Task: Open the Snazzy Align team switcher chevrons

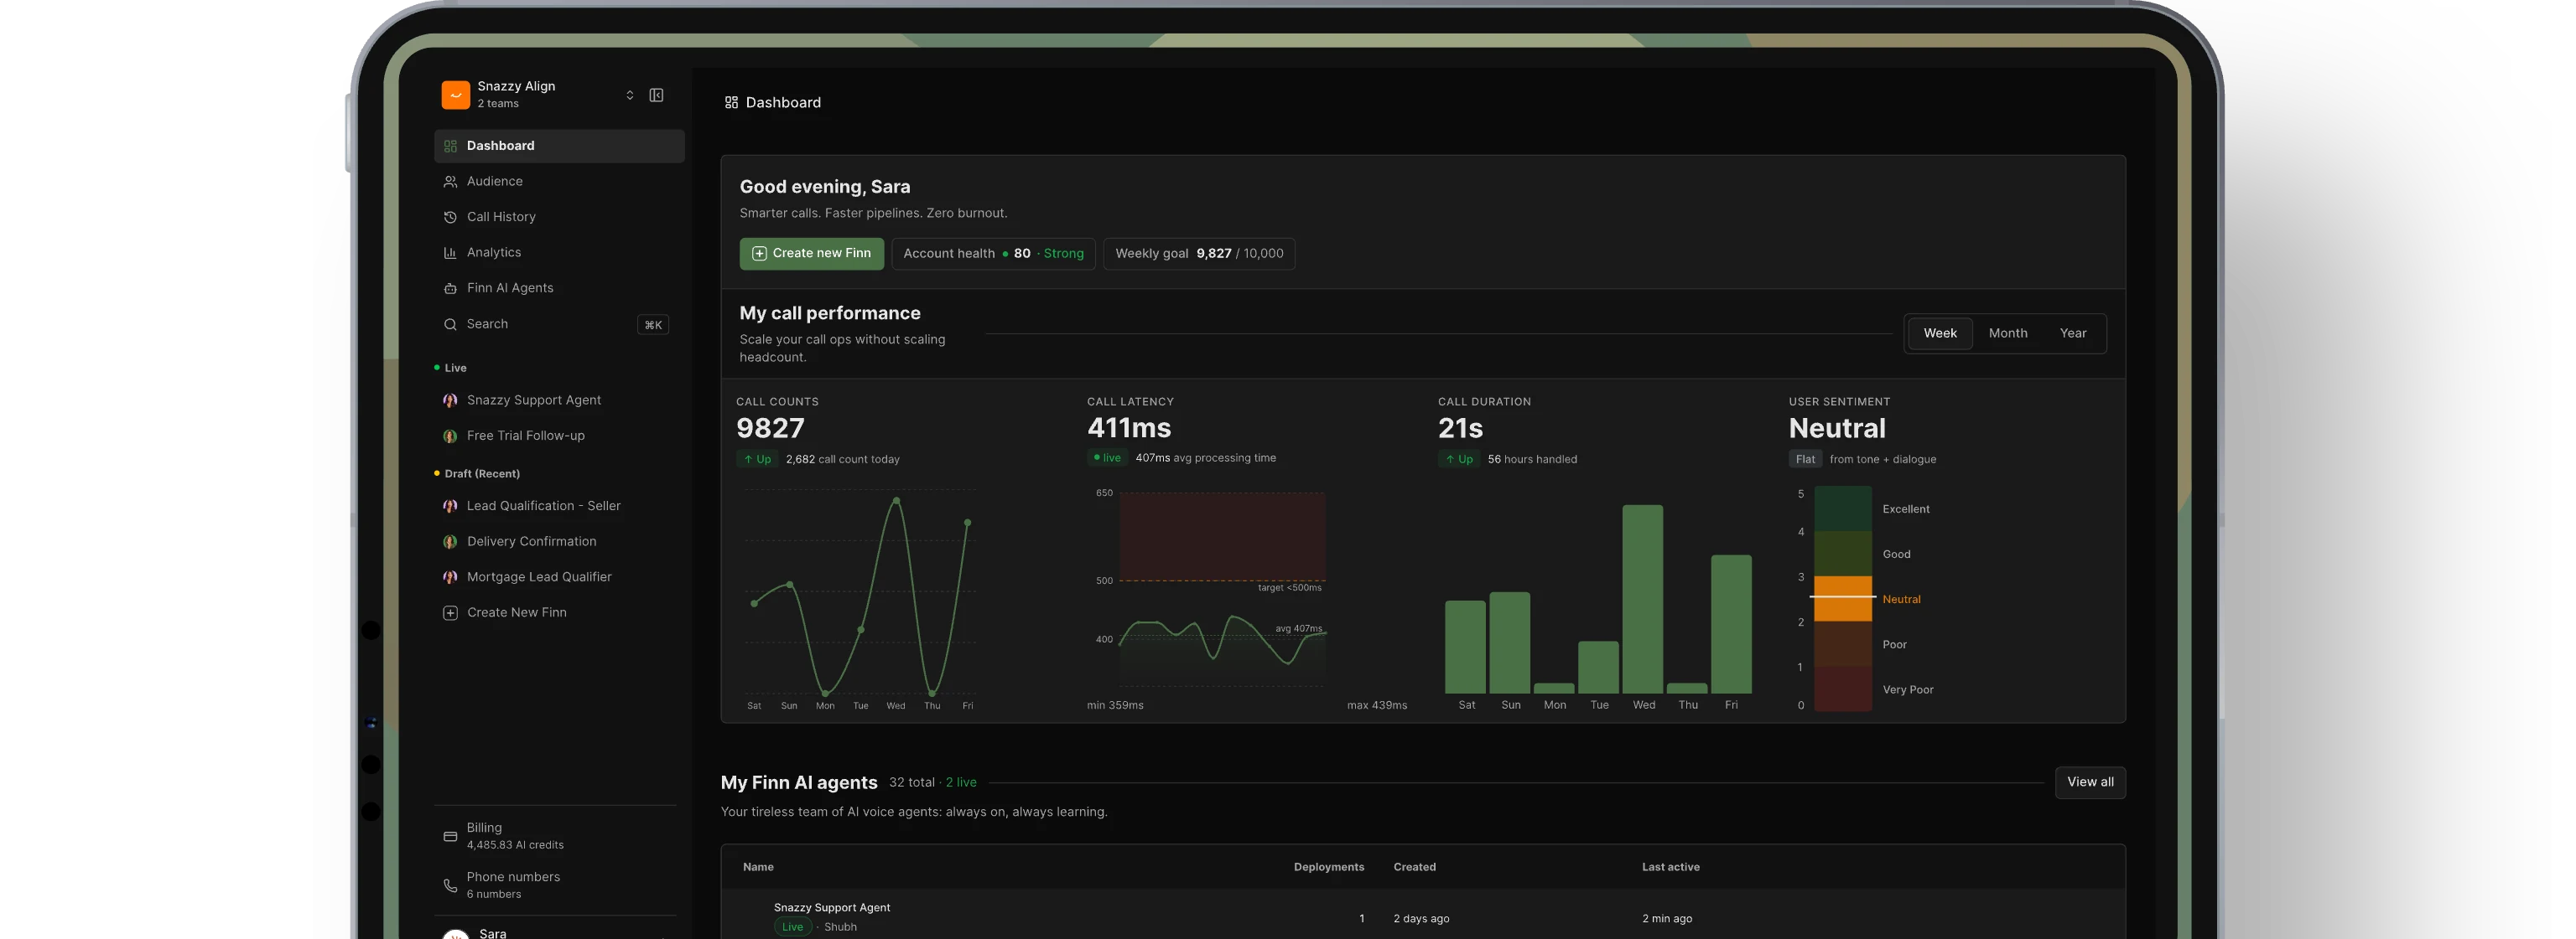Action: [x=630, y=95]
